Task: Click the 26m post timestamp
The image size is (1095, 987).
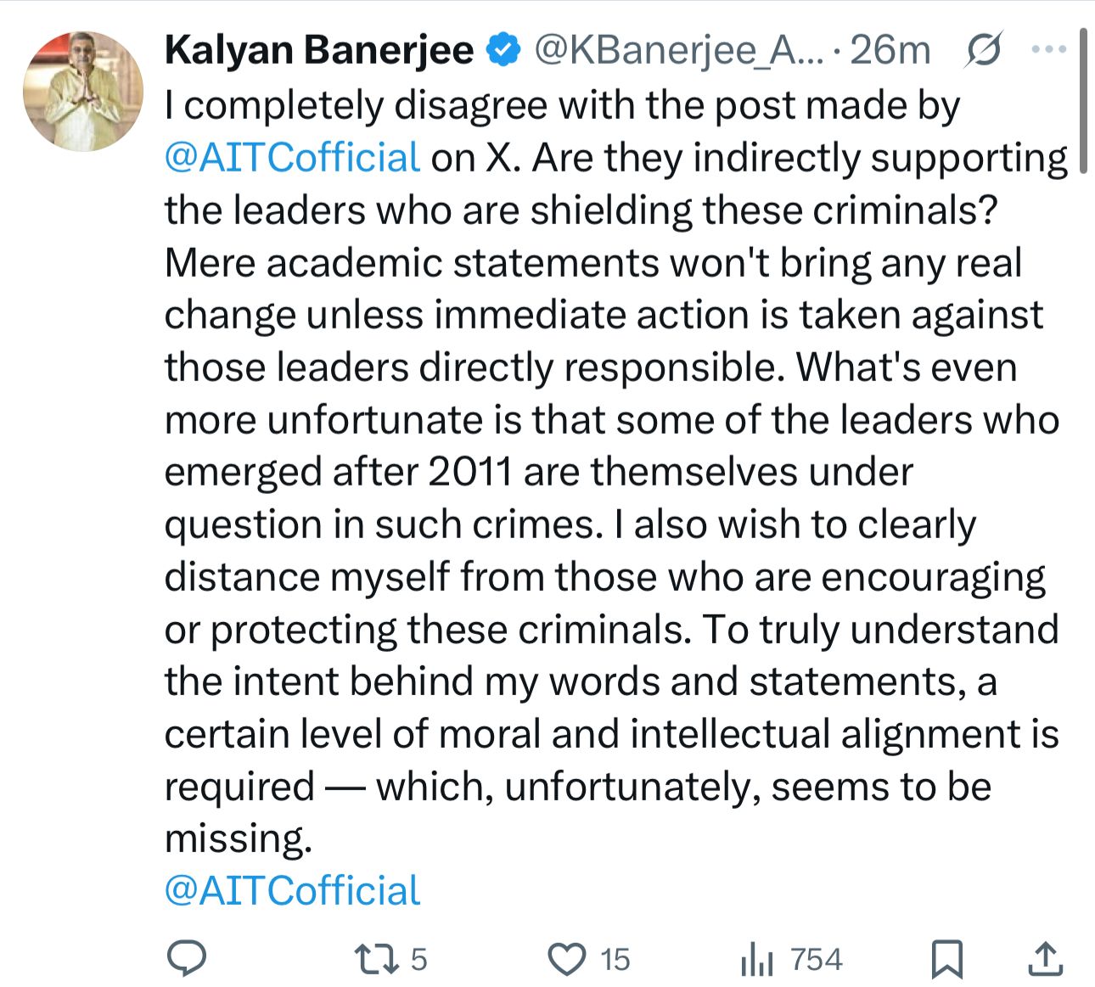Action: [x=890, y=50]
